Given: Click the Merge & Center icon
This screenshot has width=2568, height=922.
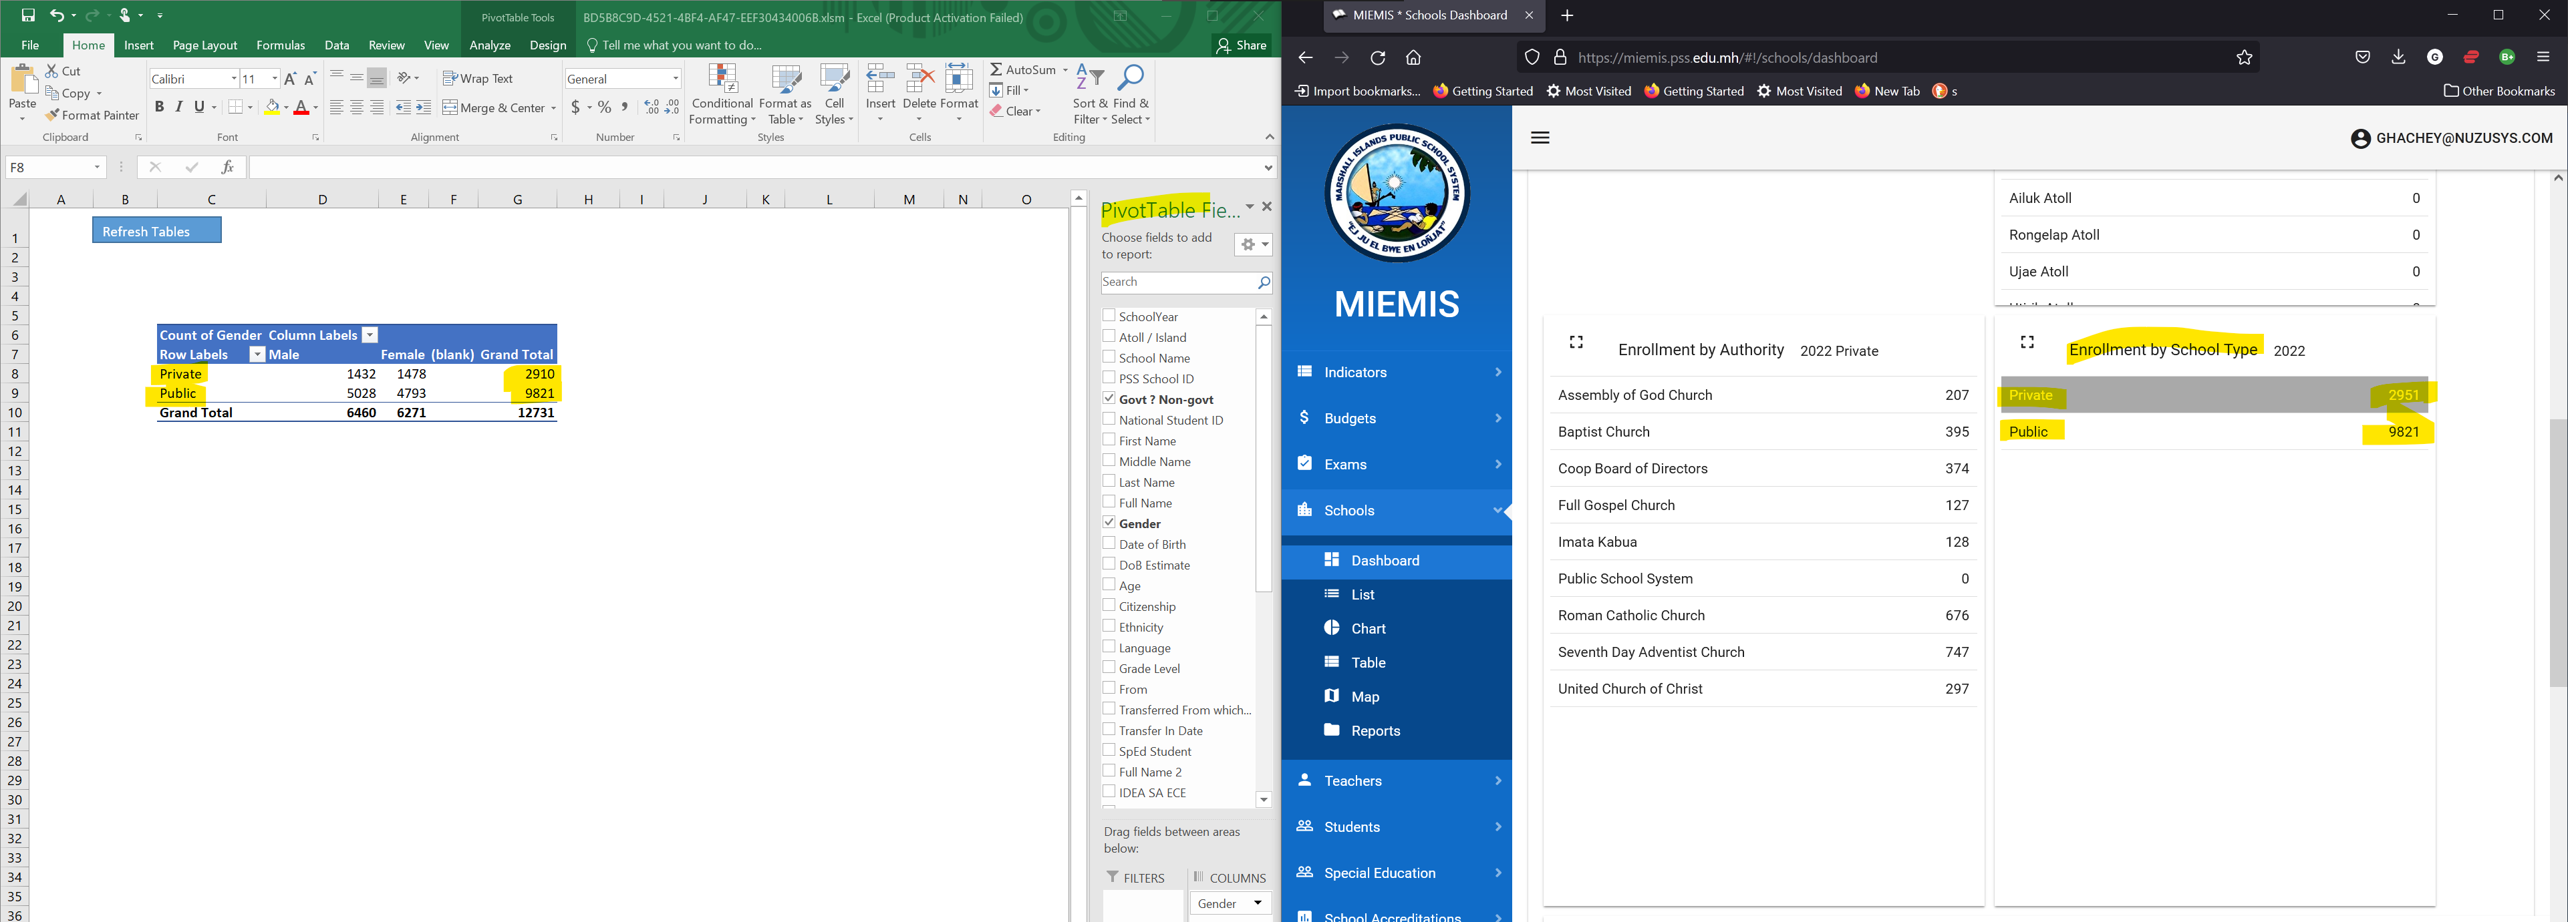Looking at the screenshot, I should point(450,107).
